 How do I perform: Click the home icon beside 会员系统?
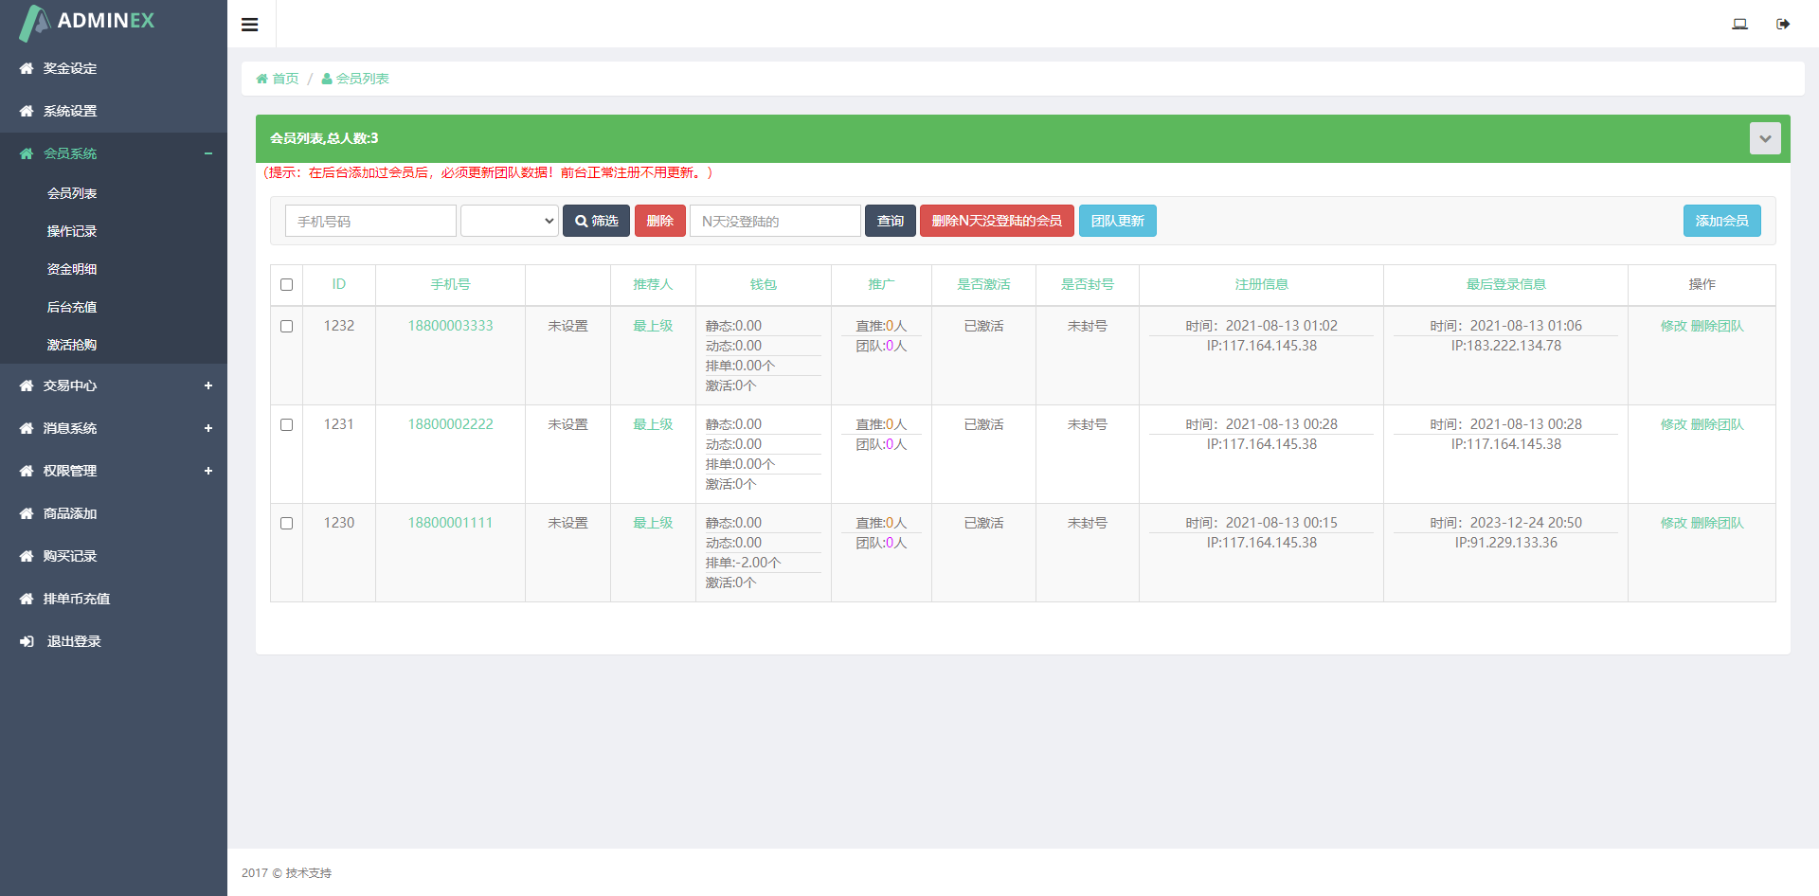click(x=27, y=153)
